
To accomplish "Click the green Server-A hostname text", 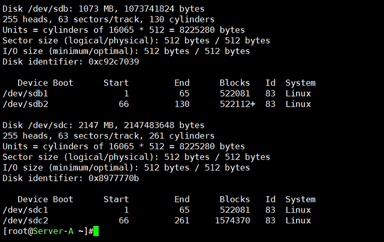I will [x=53, y=231].
